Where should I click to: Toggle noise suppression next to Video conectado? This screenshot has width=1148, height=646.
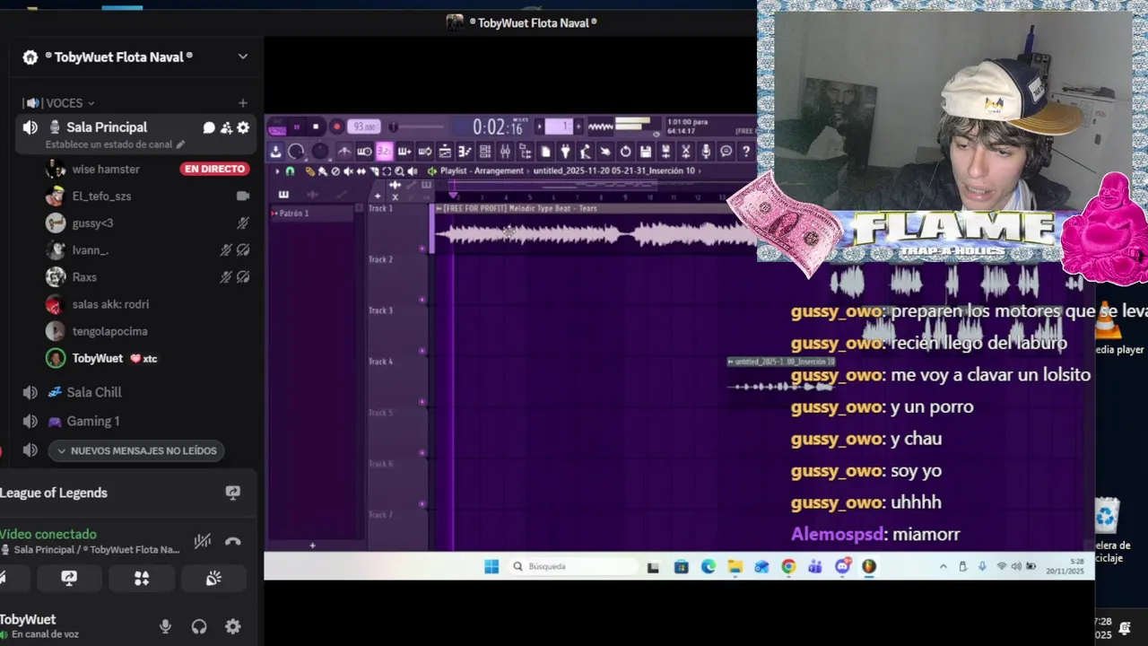(203, 541)
